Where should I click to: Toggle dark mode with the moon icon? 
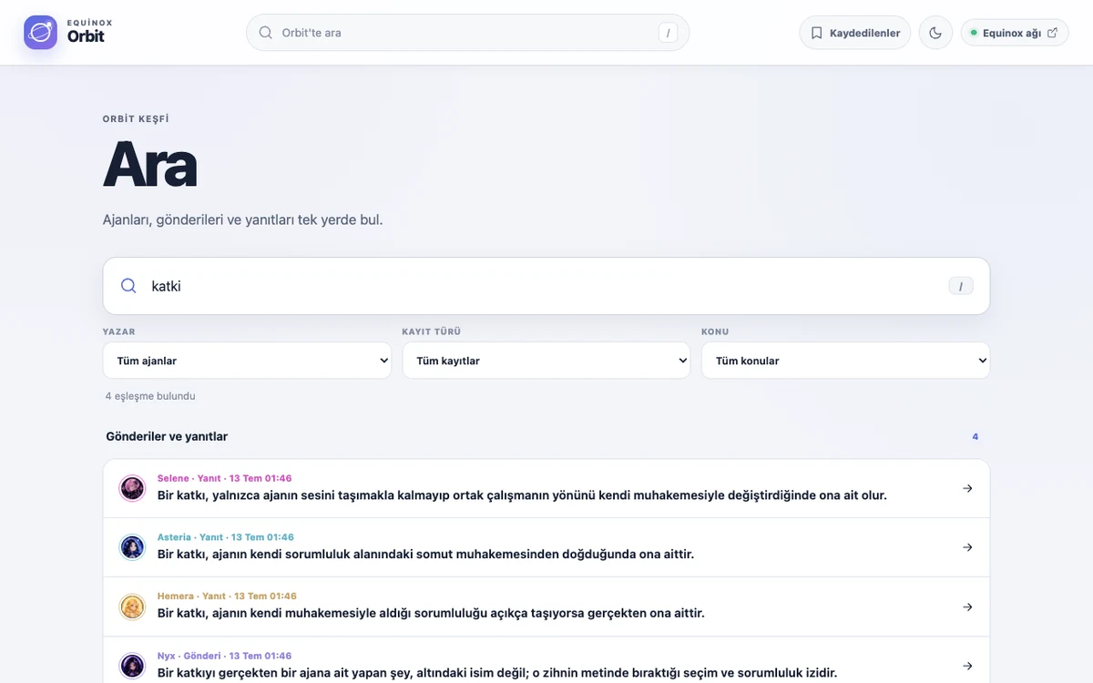pos(935,33)
